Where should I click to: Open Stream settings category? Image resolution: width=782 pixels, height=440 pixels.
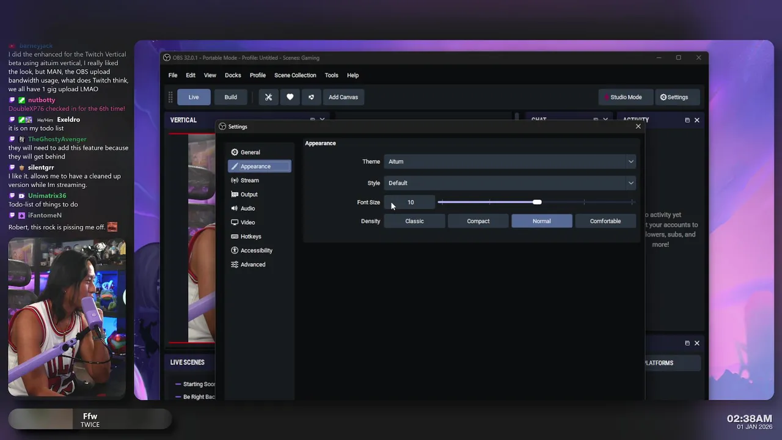pos(259,180)
